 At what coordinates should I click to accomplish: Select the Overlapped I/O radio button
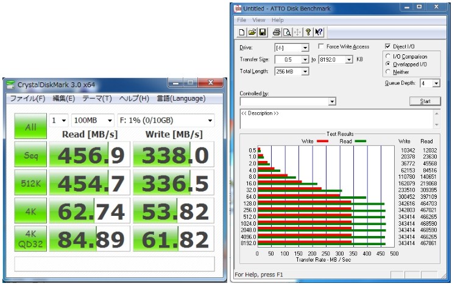(x=388, y=64)
